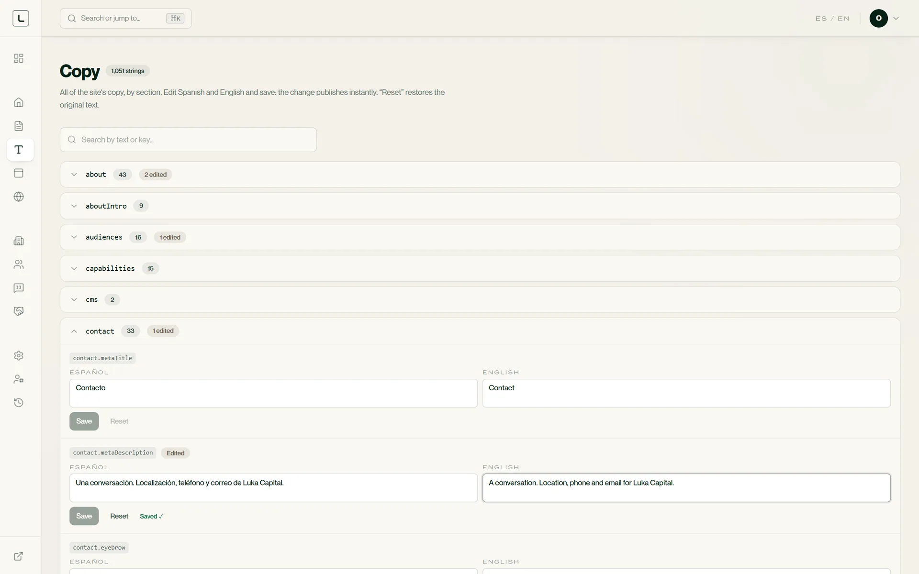
Task: Edit the English field containing Contact
Action: [686, 393]
